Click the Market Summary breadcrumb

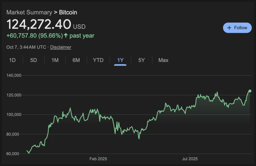[29, 12]
